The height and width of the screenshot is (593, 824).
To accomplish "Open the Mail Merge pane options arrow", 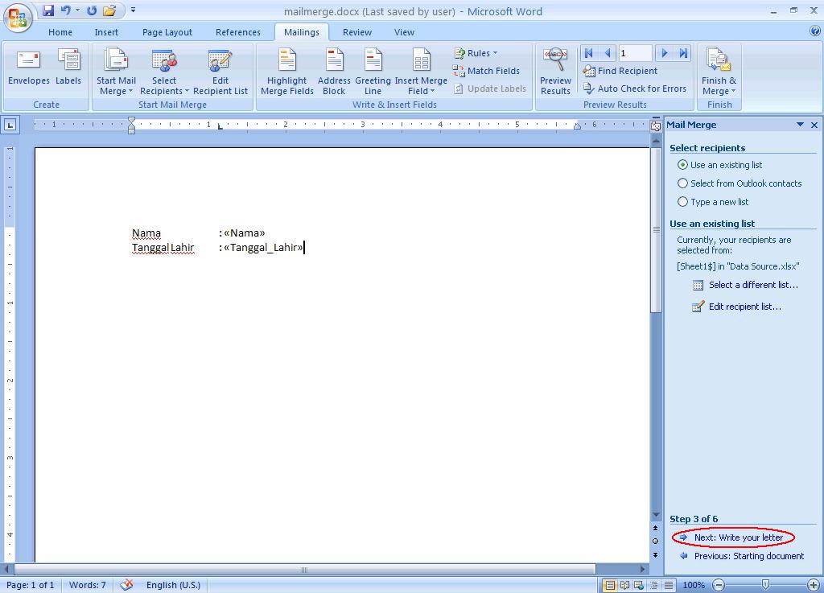I will [x=800, y=125].
